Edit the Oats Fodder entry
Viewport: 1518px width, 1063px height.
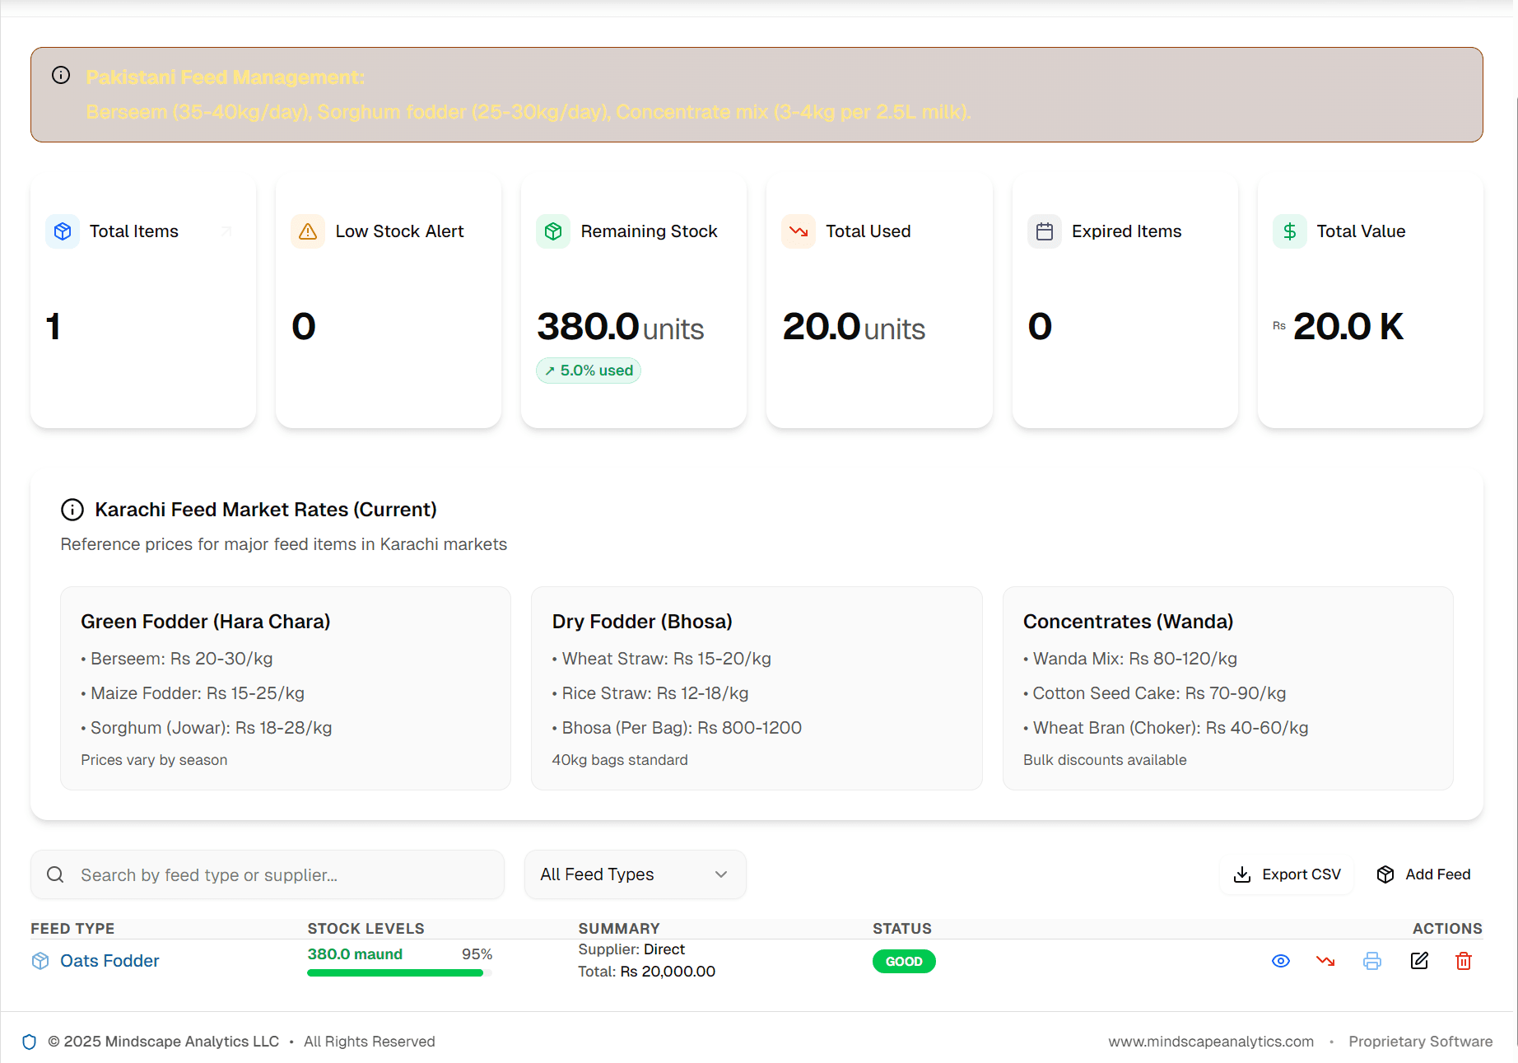coord(1418,961)
